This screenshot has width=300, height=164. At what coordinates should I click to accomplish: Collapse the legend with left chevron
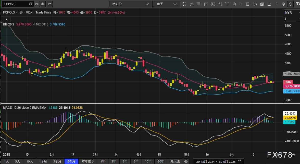pyautogui.click(x=7, y=19)
